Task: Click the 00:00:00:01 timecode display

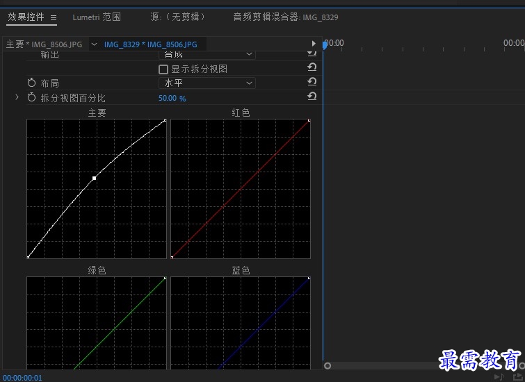Action: [23, 378]
